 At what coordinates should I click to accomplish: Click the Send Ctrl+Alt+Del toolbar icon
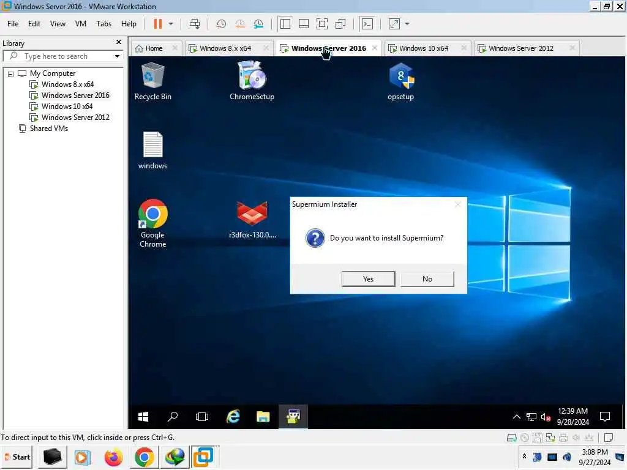click(195, 24)
